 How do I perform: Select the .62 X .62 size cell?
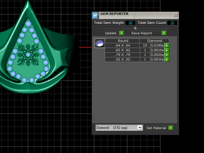coord(122,50)
